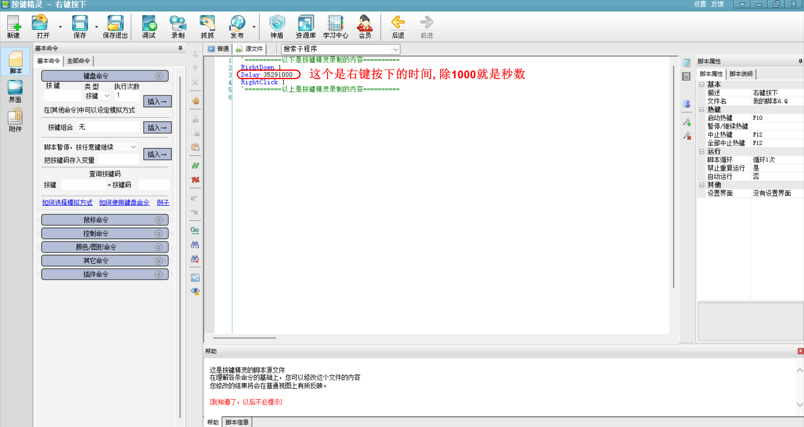
Task: Open the dropdown arrow next to 打开
Action: (60, 27)
